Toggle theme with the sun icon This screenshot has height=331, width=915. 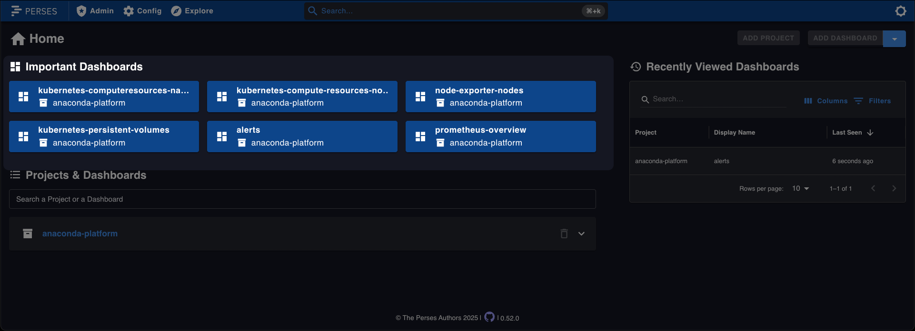(900, 11)
